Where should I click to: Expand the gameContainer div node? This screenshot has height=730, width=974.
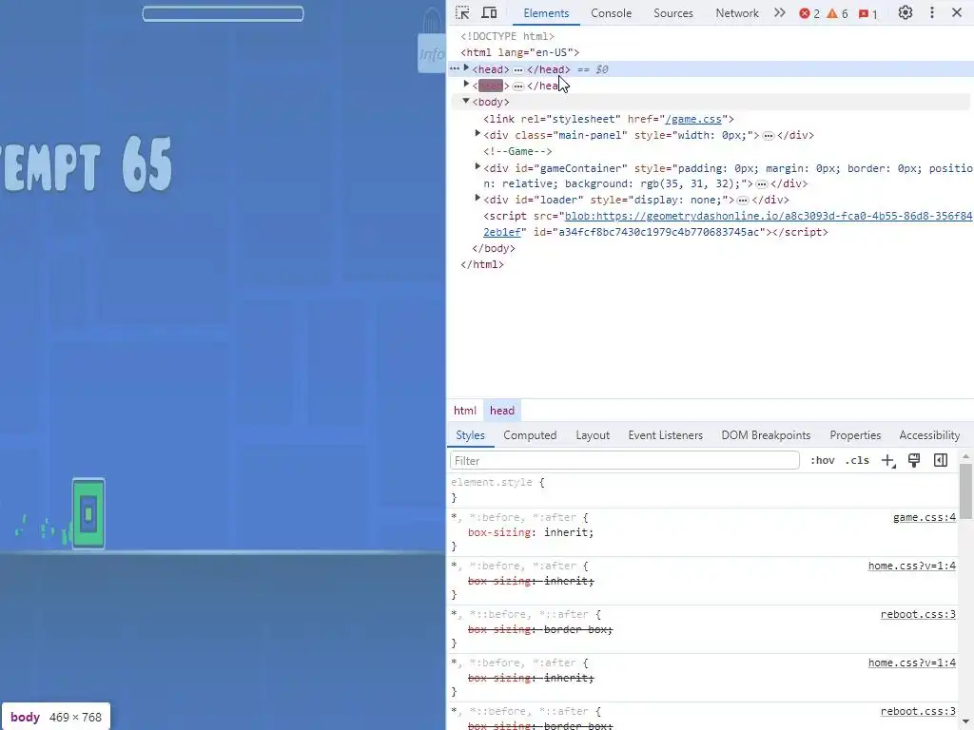coord(477,166)
